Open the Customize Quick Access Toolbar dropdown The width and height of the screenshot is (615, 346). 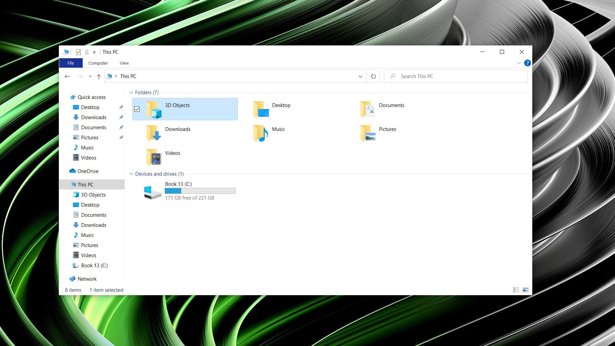[x=94, y=52]
